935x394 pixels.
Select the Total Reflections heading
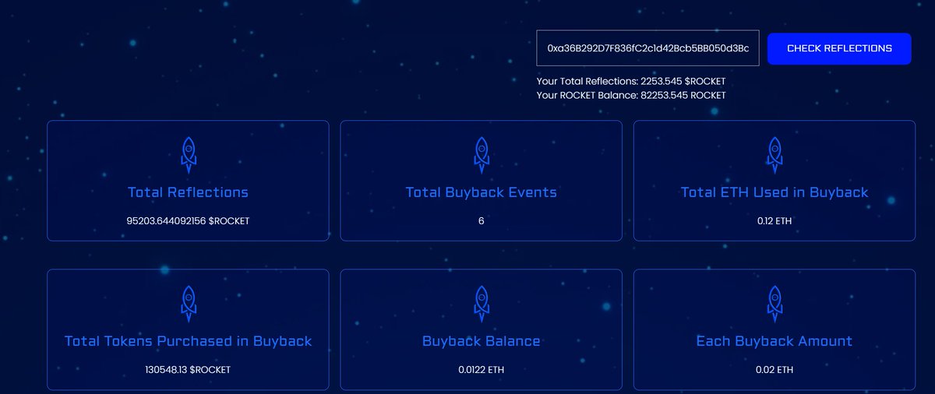(x=188, y=192)
